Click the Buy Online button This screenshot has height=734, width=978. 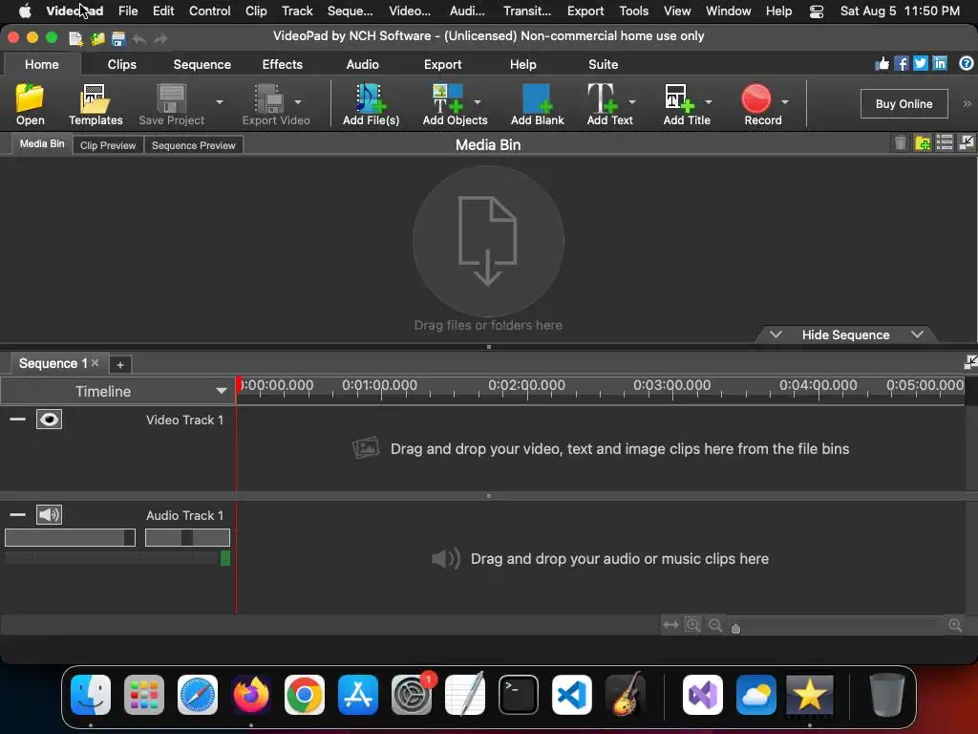pyautogui.click(x=904, y=103)
